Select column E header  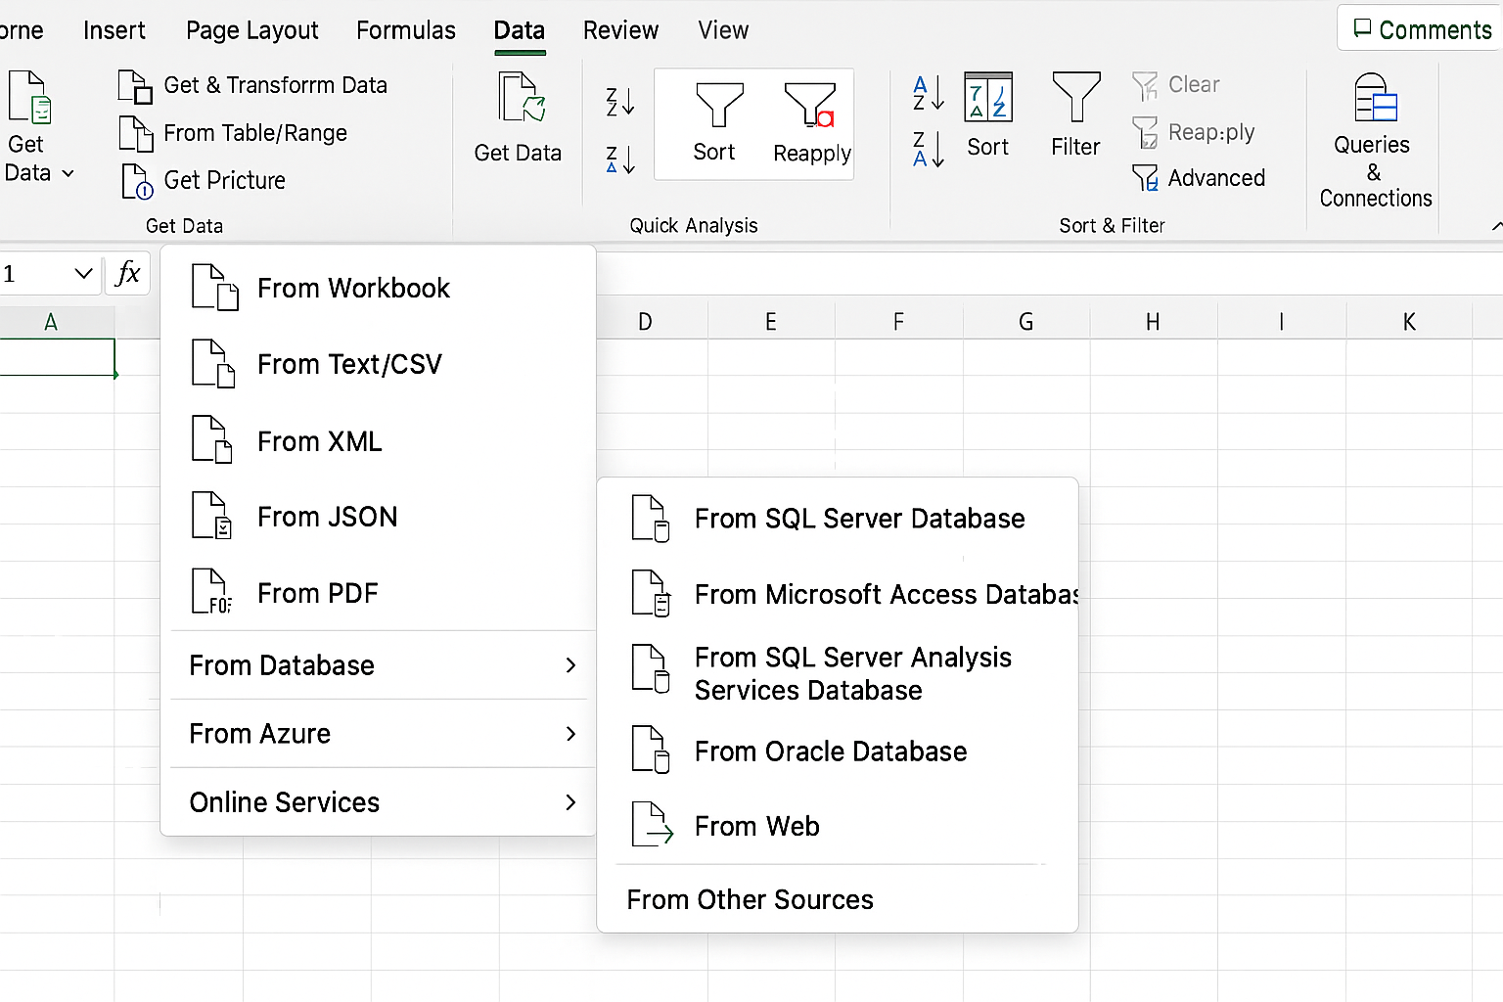tap(771, 322)
